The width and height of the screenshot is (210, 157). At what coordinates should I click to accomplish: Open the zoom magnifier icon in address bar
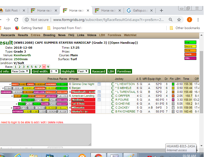pos(170,20)
